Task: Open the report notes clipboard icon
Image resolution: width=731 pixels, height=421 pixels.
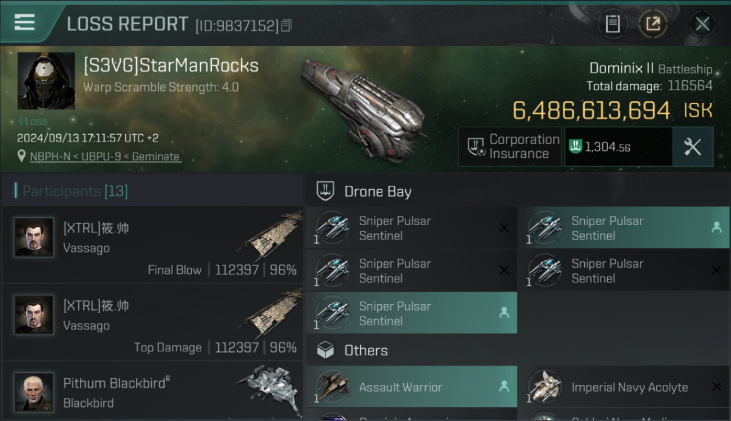Action: click(x=612, y=24)
